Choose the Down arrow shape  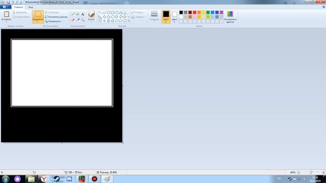(x=100, y=21)
